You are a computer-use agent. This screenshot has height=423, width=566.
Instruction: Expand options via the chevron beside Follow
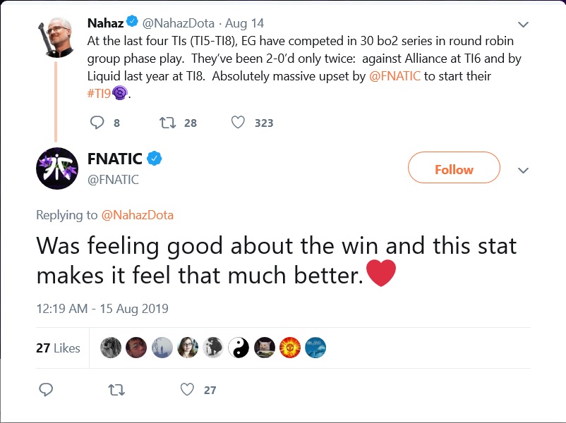[522, 170]
